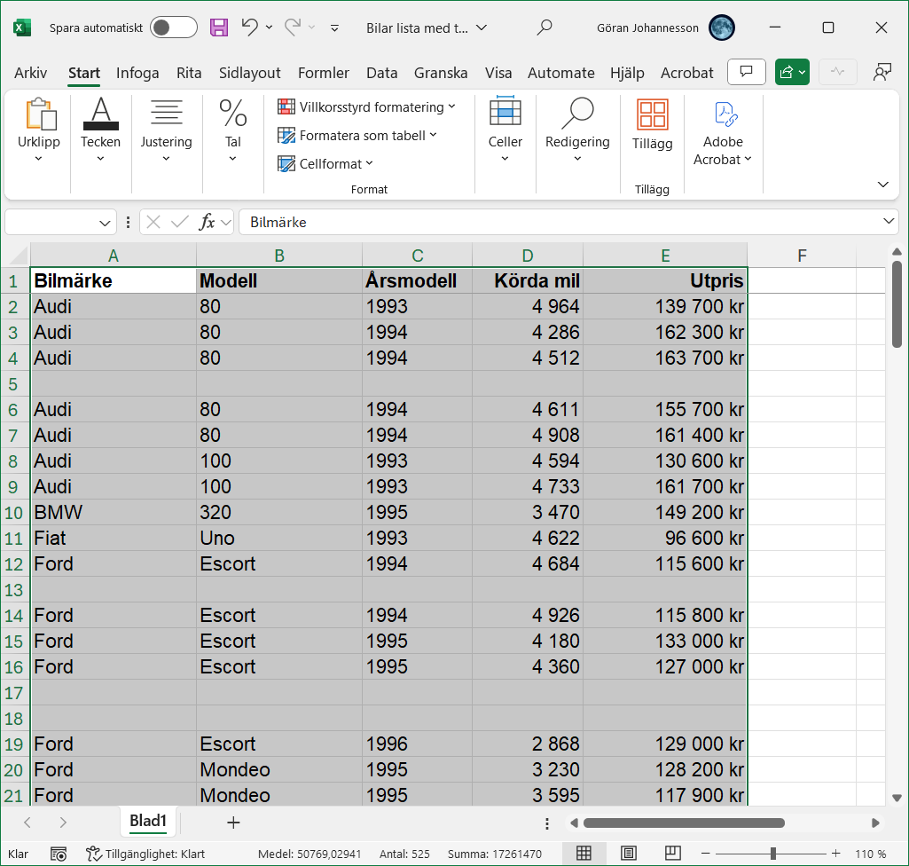Click the insert function fx icon
Image resolution: width=909 pixels, height=866 pixels.
coord(207,222)
